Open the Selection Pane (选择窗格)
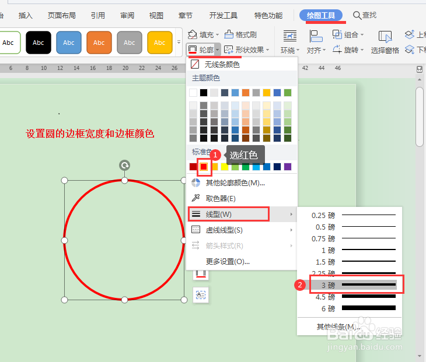 (x=385, y=43)
